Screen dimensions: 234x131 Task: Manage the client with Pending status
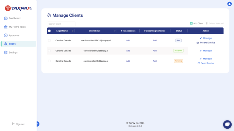(206, 59)
